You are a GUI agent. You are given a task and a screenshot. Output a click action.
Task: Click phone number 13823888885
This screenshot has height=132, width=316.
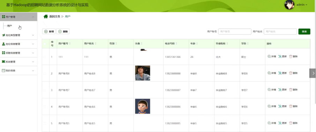click(173, 123)
